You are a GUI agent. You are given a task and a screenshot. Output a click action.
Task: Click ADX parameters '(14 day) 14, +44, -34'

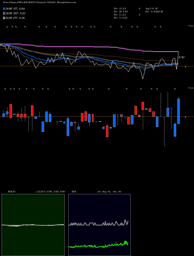(109, 192)
